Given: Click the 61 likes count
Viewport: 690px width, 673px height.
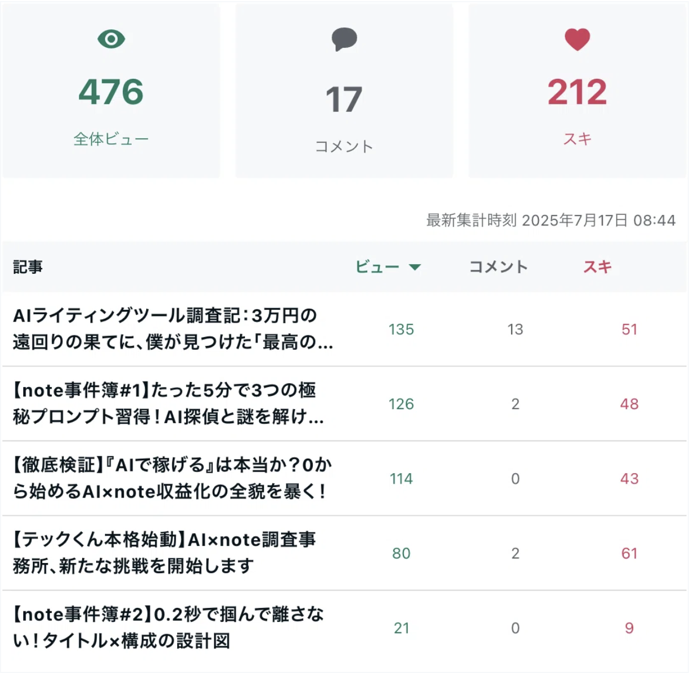Looking at the screenshot, I should pyautogui.click(x=629, y=553).
